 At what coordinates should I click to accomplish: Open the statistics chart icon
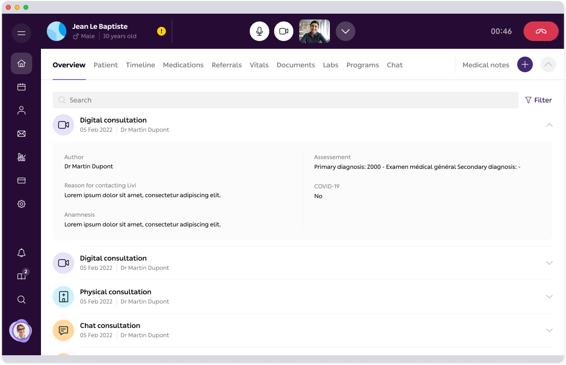pos(21,157)
